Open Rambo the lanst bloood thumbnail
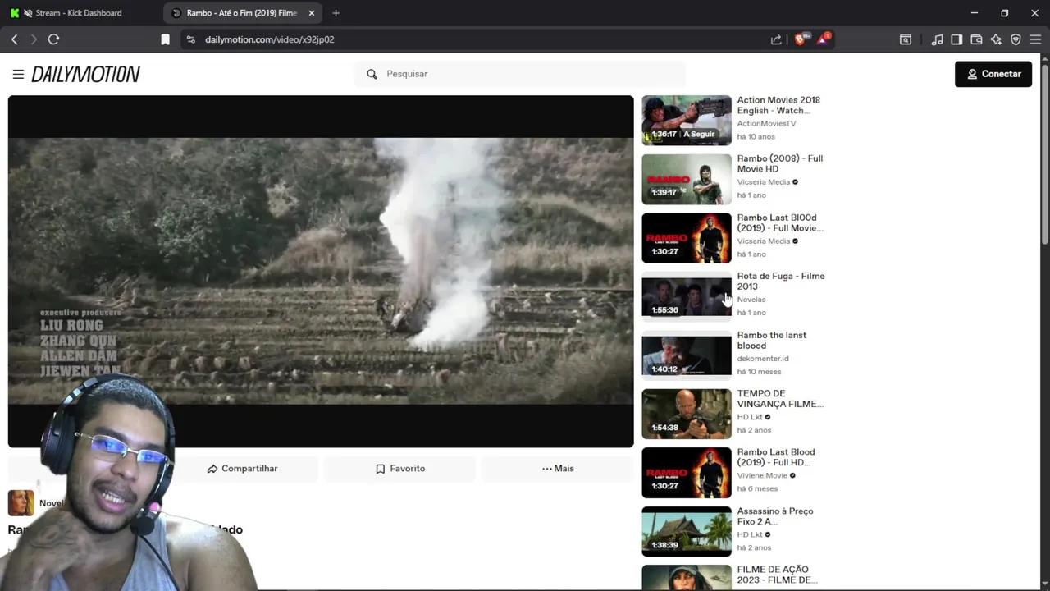The width and height of the screenshot is (1050, 591). click(687, 355)
